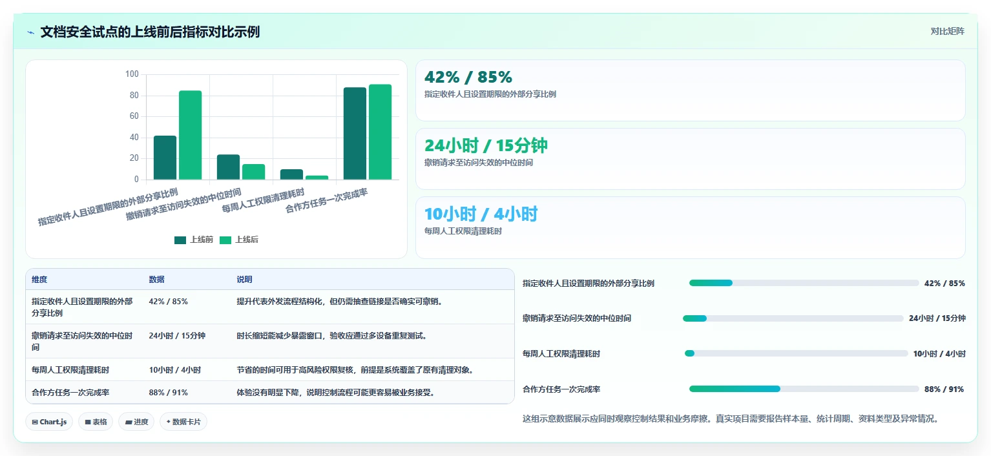Click progress bar for 每周人工权限清理耗时
Screen dimensions: 991x456
click(796, 353)
